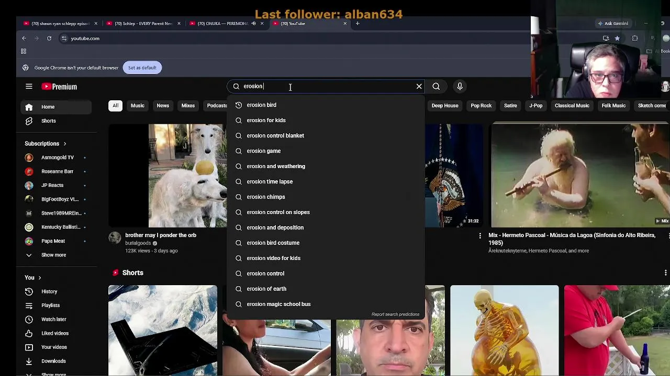The width and height of the screenshot is (670, 376).
Task: Select the 'erosion control' suggestion
Action: click(326, 274)
